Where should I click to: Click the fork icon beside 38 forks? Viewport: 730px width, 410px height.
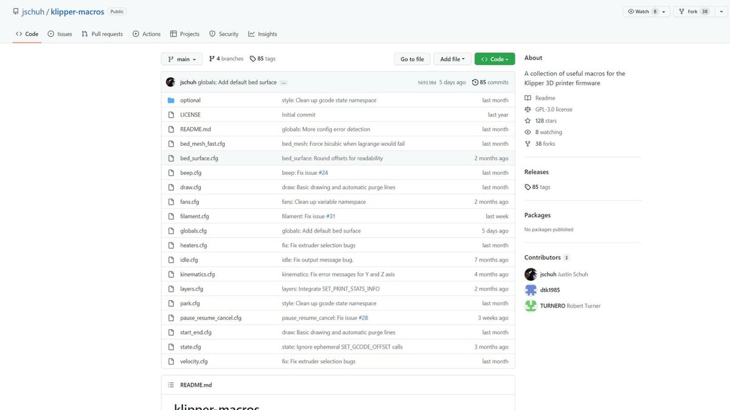pyautogui.click(x=527, y=144)
